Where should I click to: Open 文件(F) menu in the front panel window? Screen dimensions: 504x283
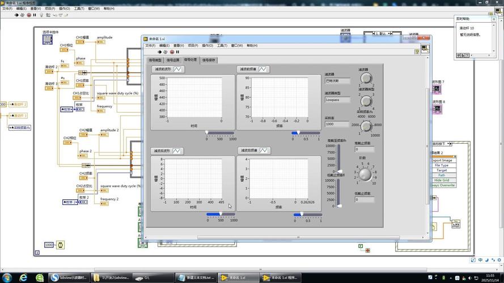pos(150,45)
